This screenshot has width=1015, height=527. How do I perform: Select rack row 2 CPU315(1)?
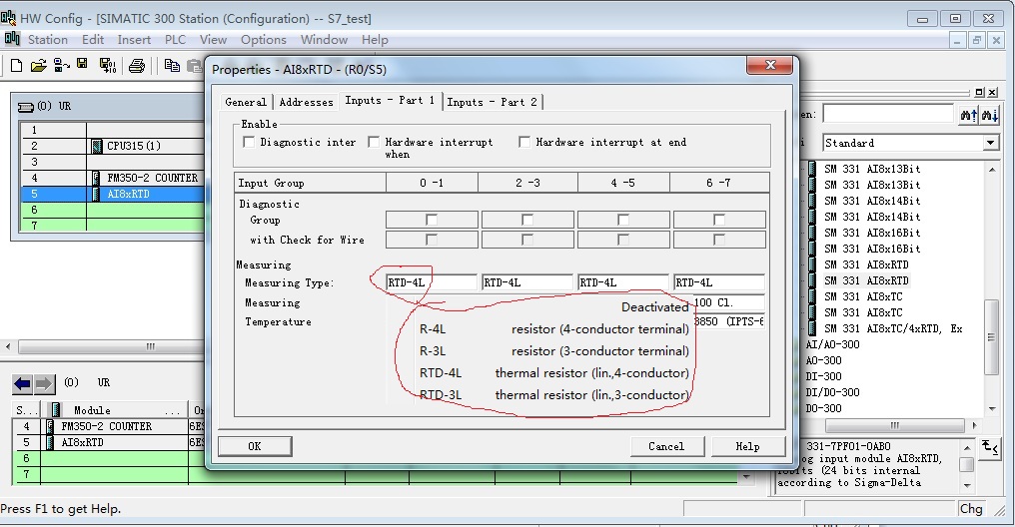(x=112, y=146)
